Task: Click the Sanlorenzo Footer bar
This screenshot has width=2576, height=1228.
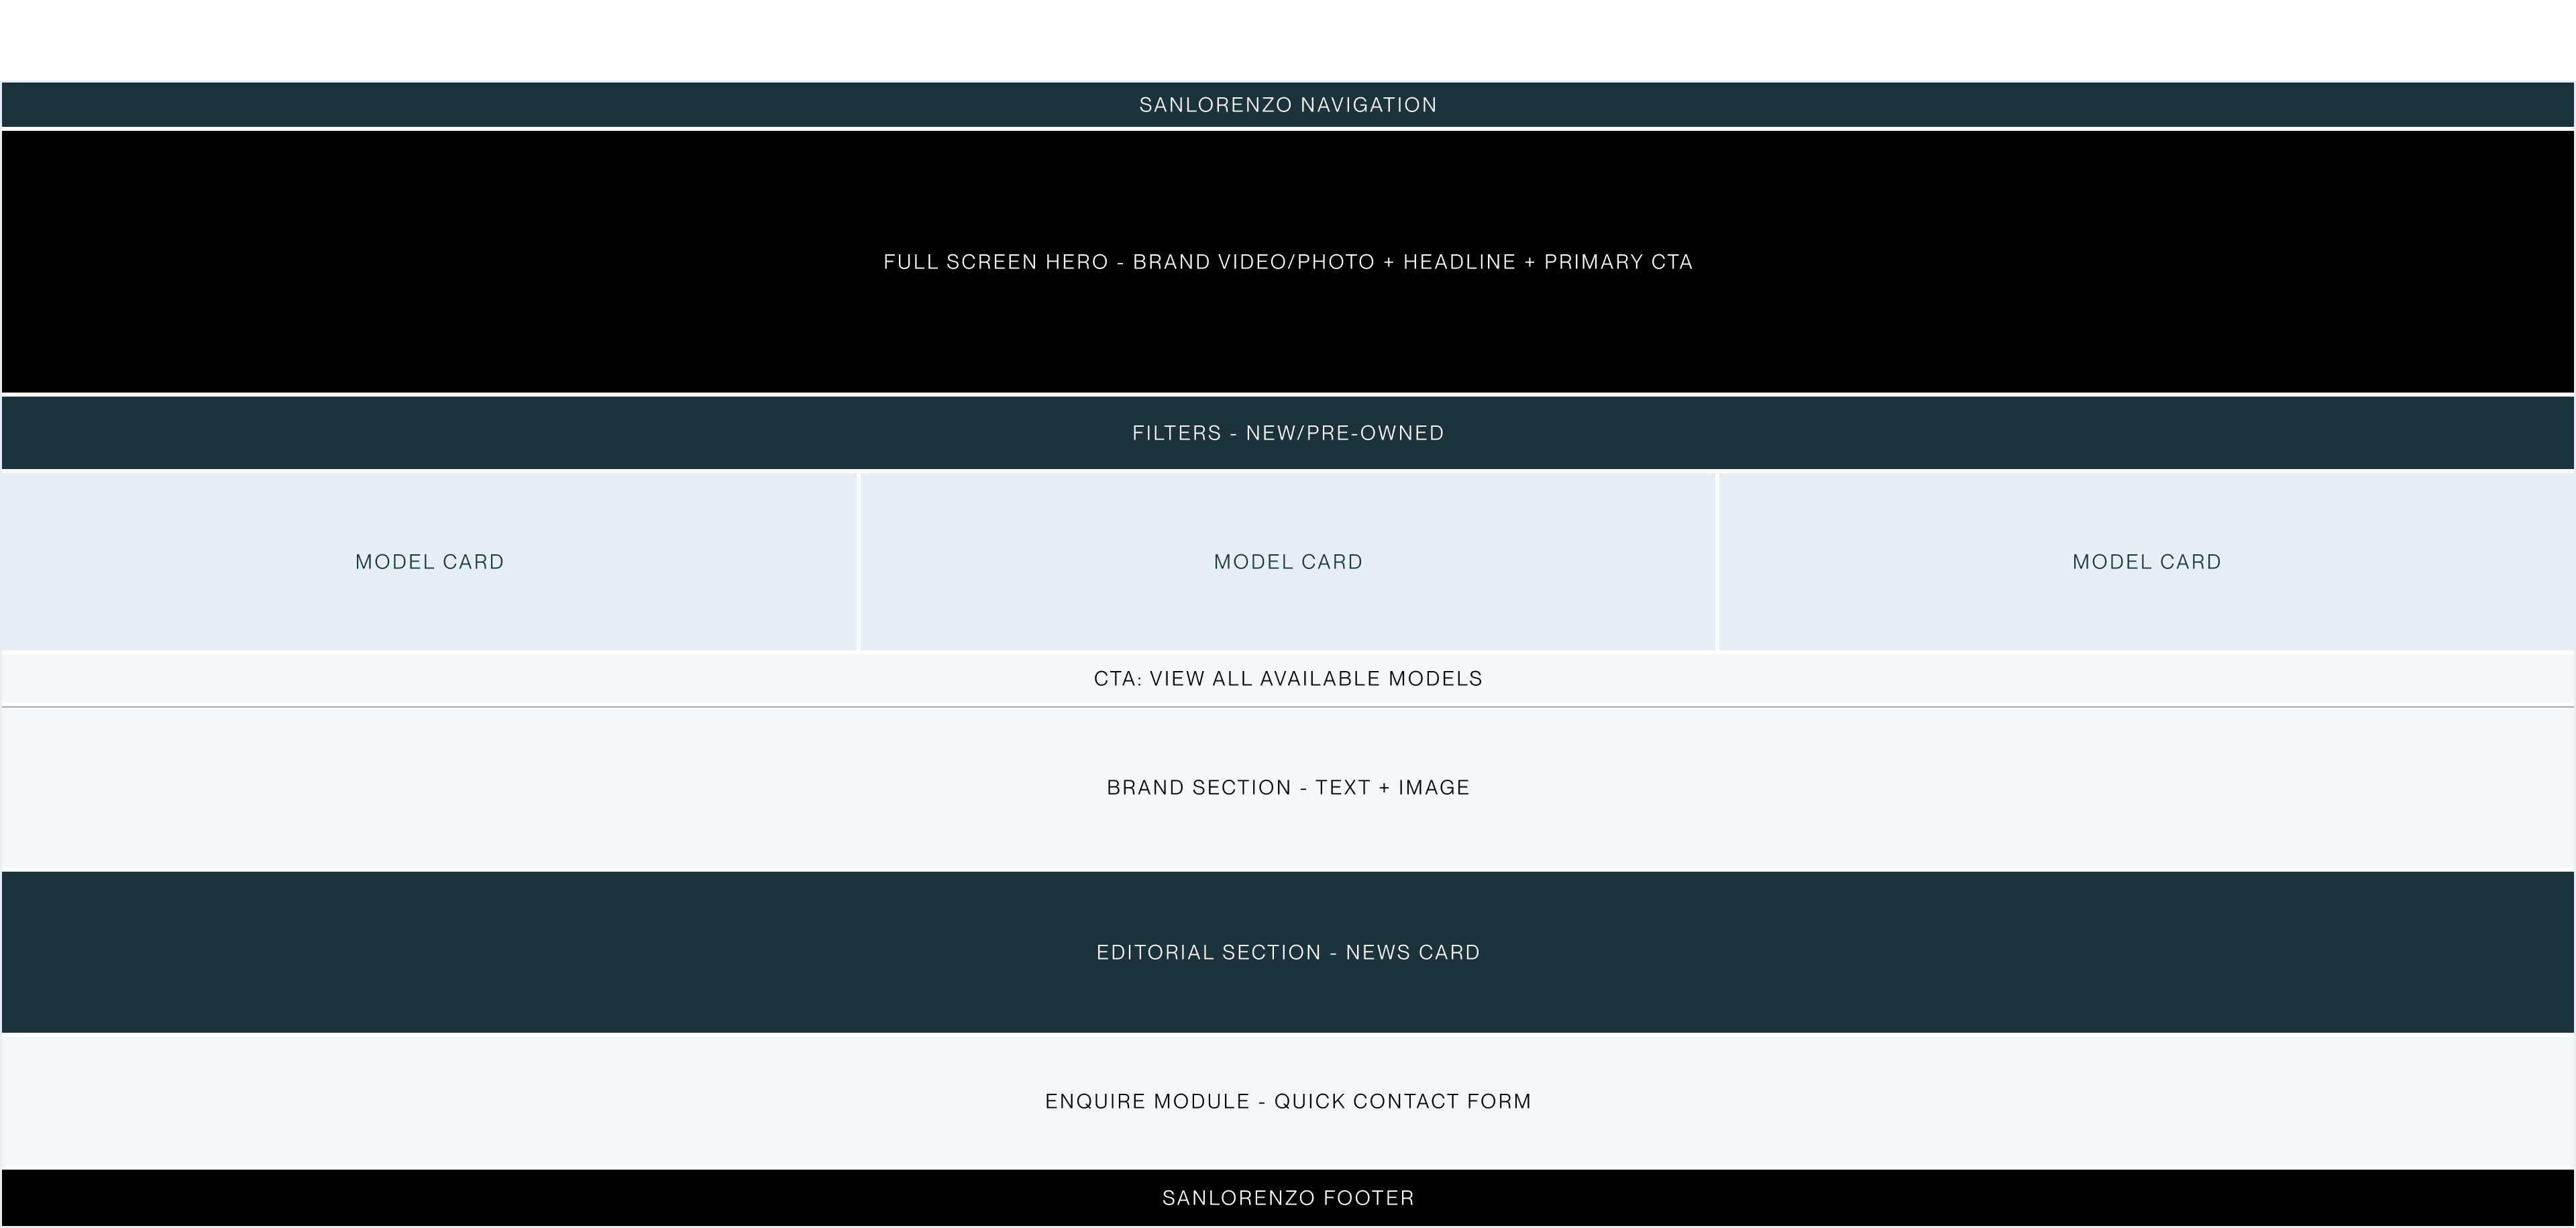Action: tap(1288, 1198)
